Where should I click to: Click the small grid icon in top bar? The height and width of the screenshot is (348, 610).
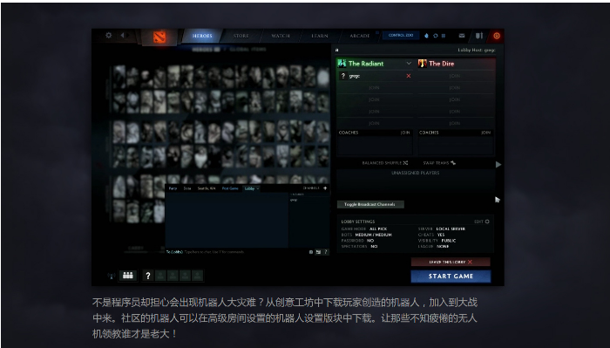point(443,36)
